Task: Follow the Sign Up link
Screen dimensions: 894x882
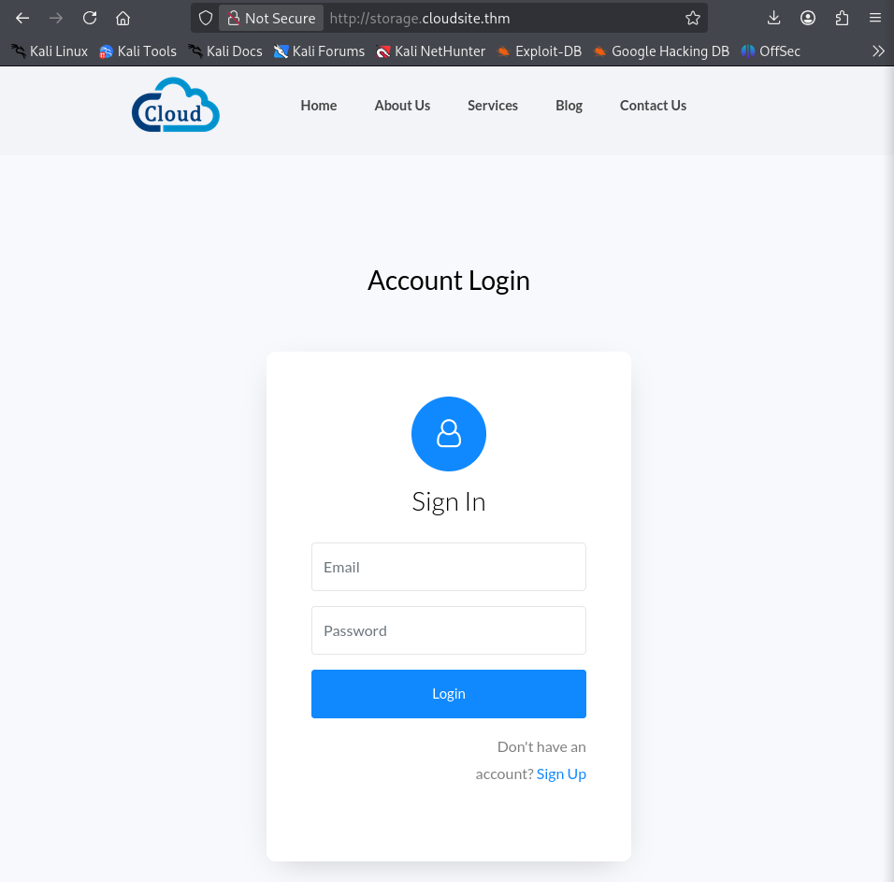Action: pos(561,774)
